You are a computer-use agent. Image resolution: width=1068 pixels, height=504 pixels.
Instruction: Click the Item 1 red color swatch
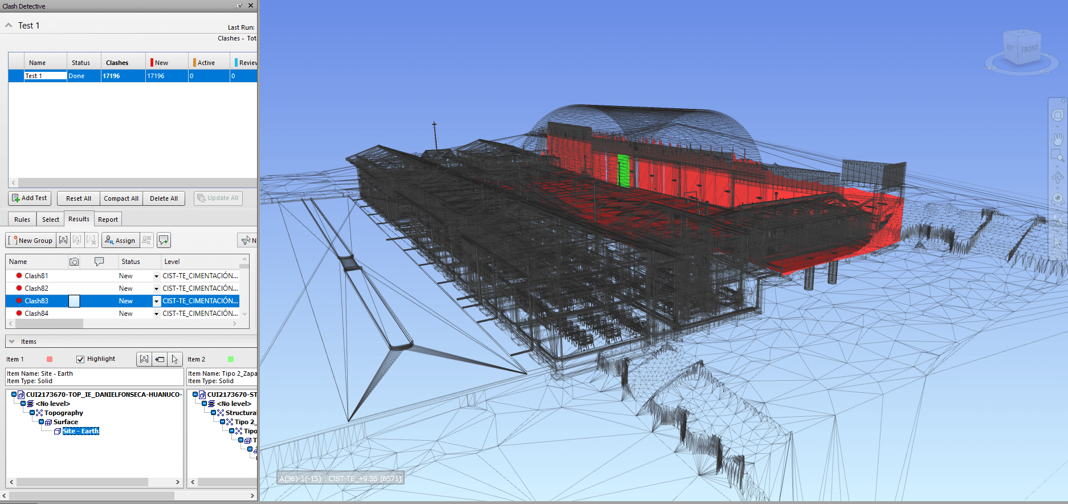coord(50,359)
